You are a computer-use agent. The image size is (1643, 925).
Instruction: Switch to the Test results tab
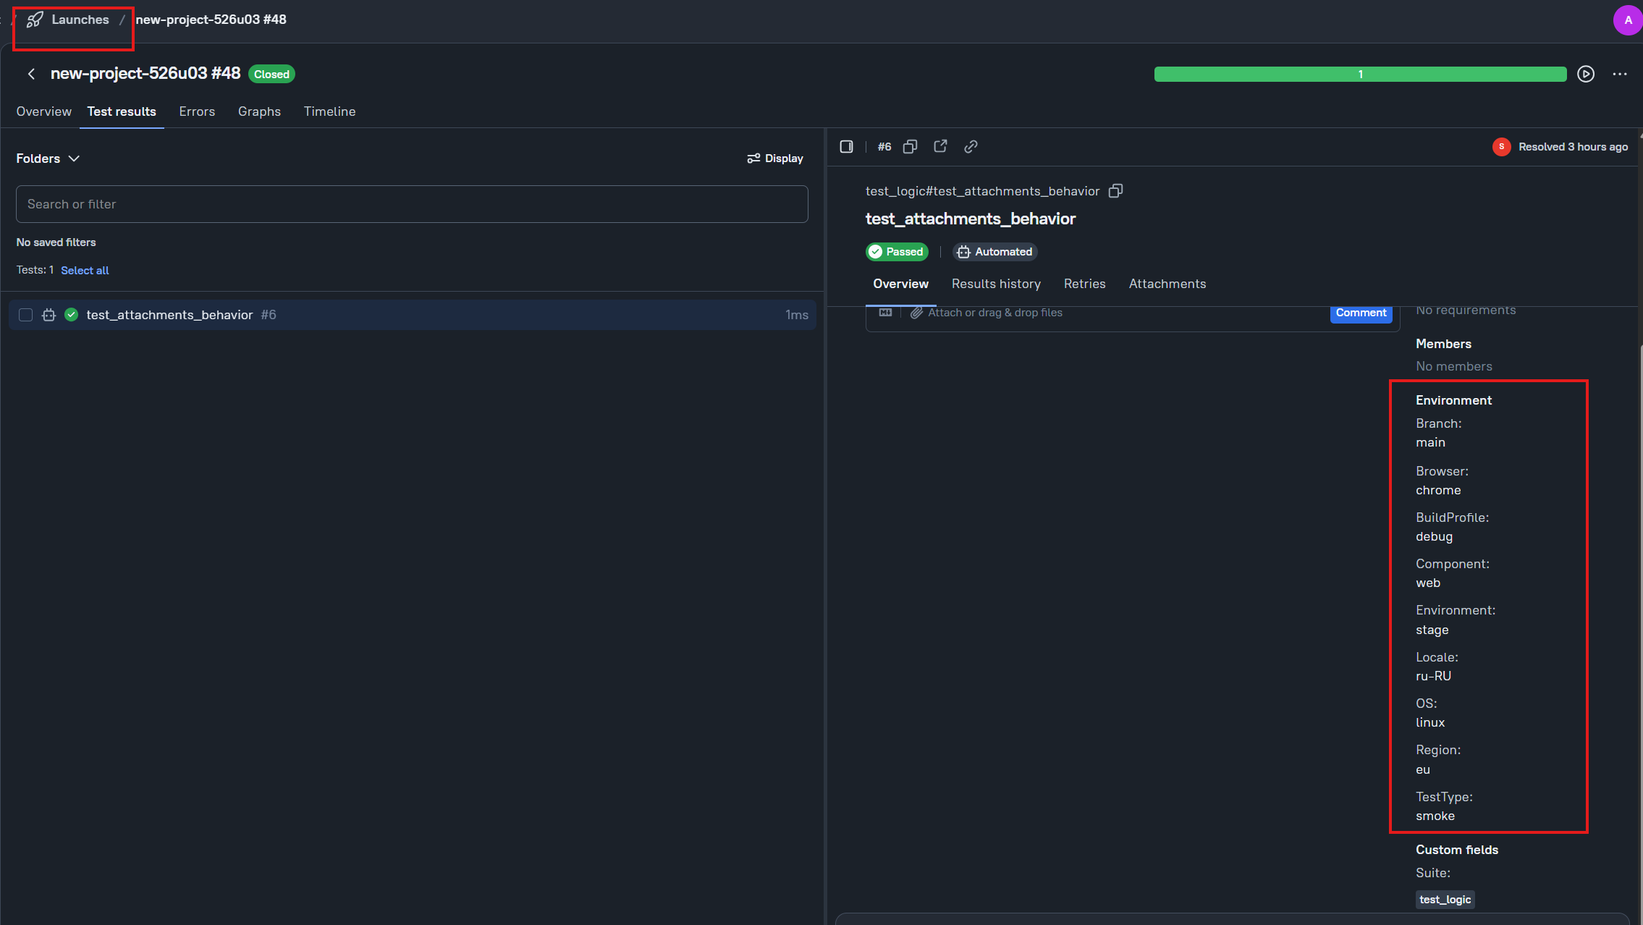122,111
